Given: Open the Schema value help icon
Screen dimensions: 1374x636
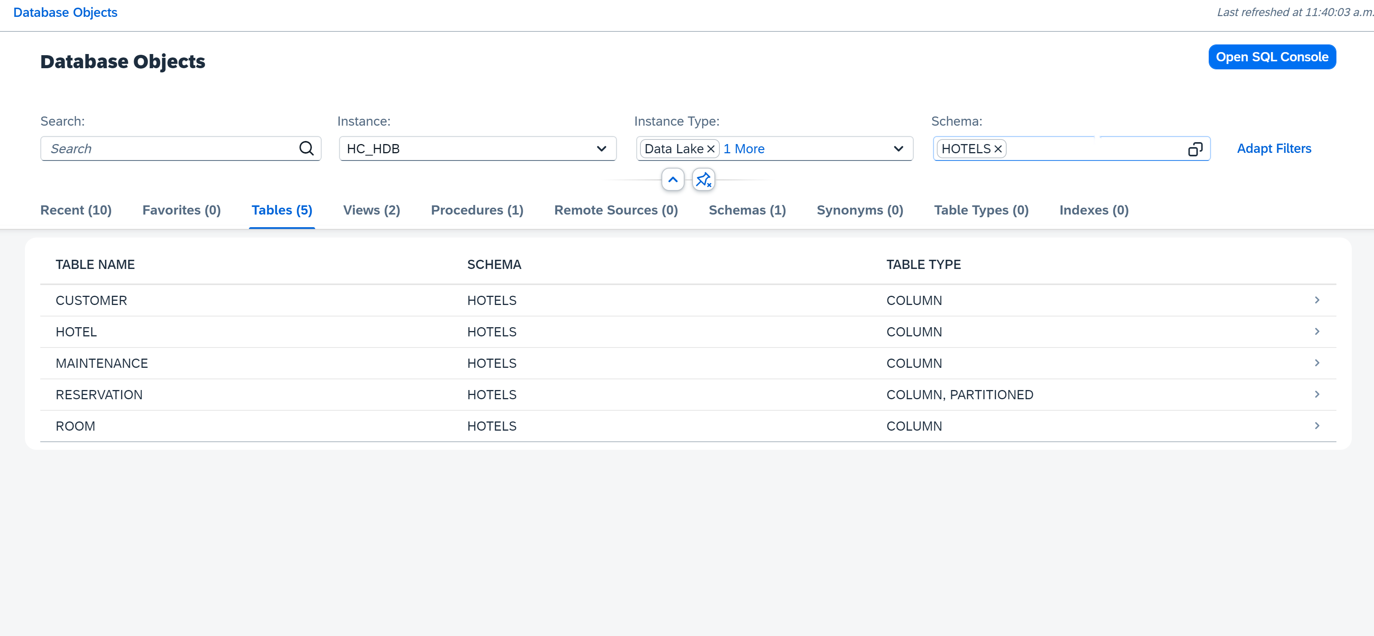Looking at the screenshot, I should point(1195,149).
